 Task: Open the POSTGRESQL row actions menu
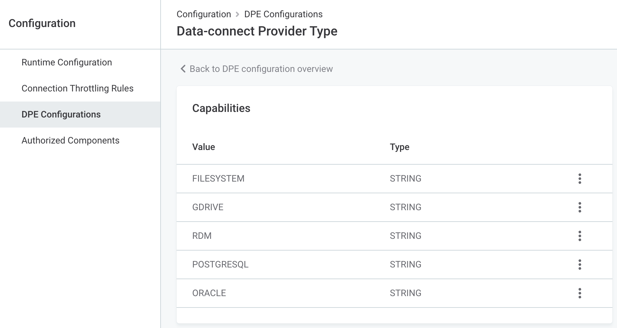click(580, 265)
